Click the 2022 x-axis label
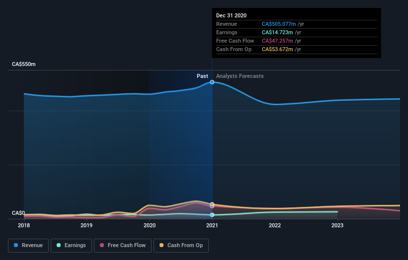The height and width of the screenshot is (260, 408). 275,225
